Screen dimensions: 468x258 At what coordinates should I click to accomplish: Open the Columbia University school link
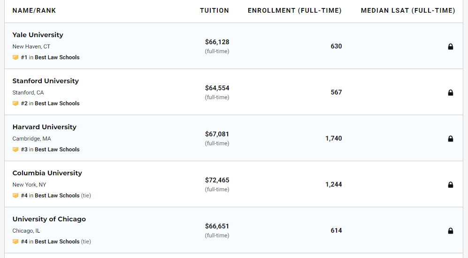click(x=47, y=173)
